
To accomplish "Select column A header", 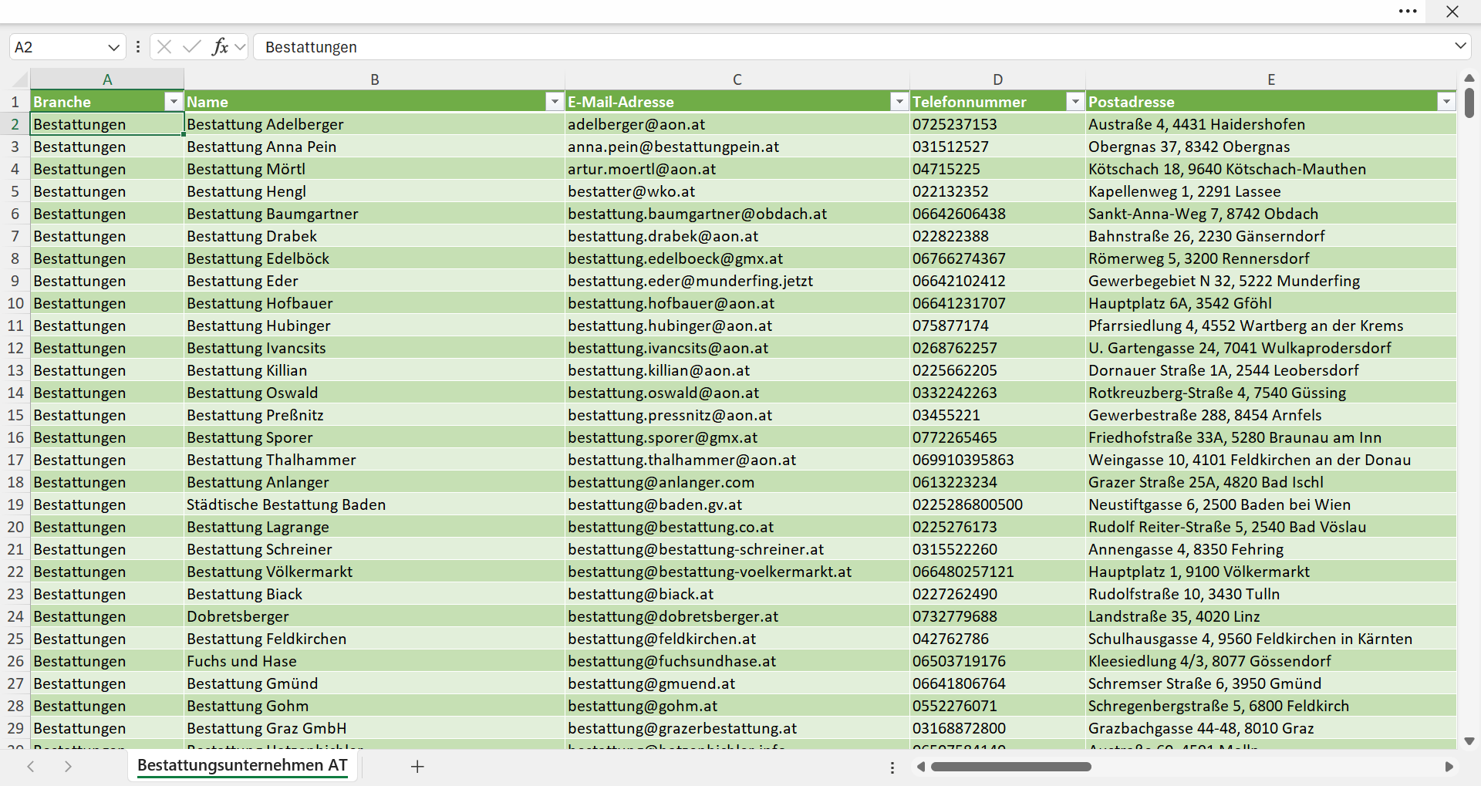I will (107, 79).
